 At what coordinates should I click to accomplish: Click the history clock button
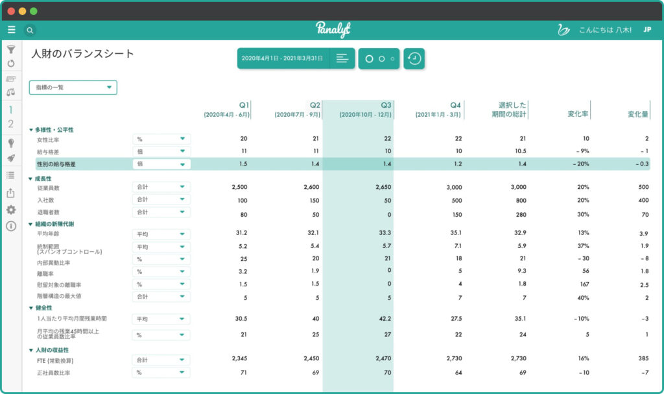click(x=414, y=58)
